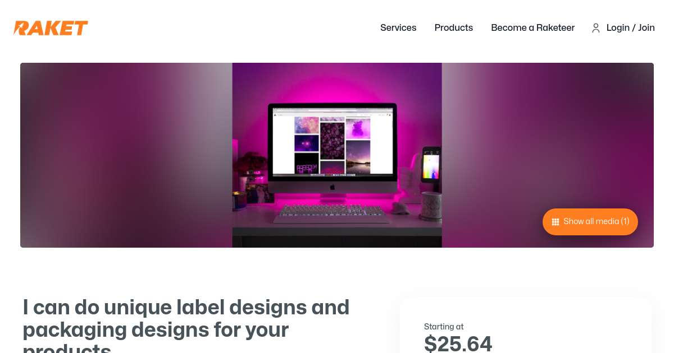Select Login / Join

click(631, 27)
